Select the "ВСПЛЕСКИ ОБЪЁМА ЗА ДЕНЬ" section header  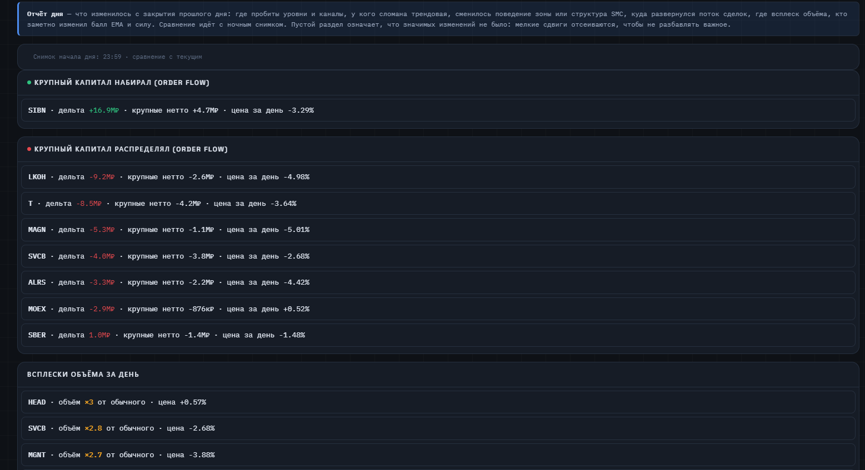click(x=83, y=375)
